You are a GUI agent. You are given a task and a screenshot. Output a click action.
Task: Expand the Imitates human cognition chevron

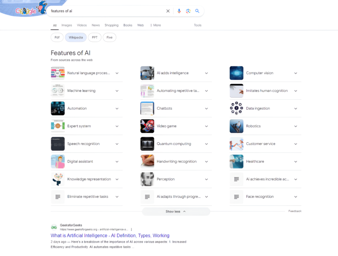(x=296, y=91)
